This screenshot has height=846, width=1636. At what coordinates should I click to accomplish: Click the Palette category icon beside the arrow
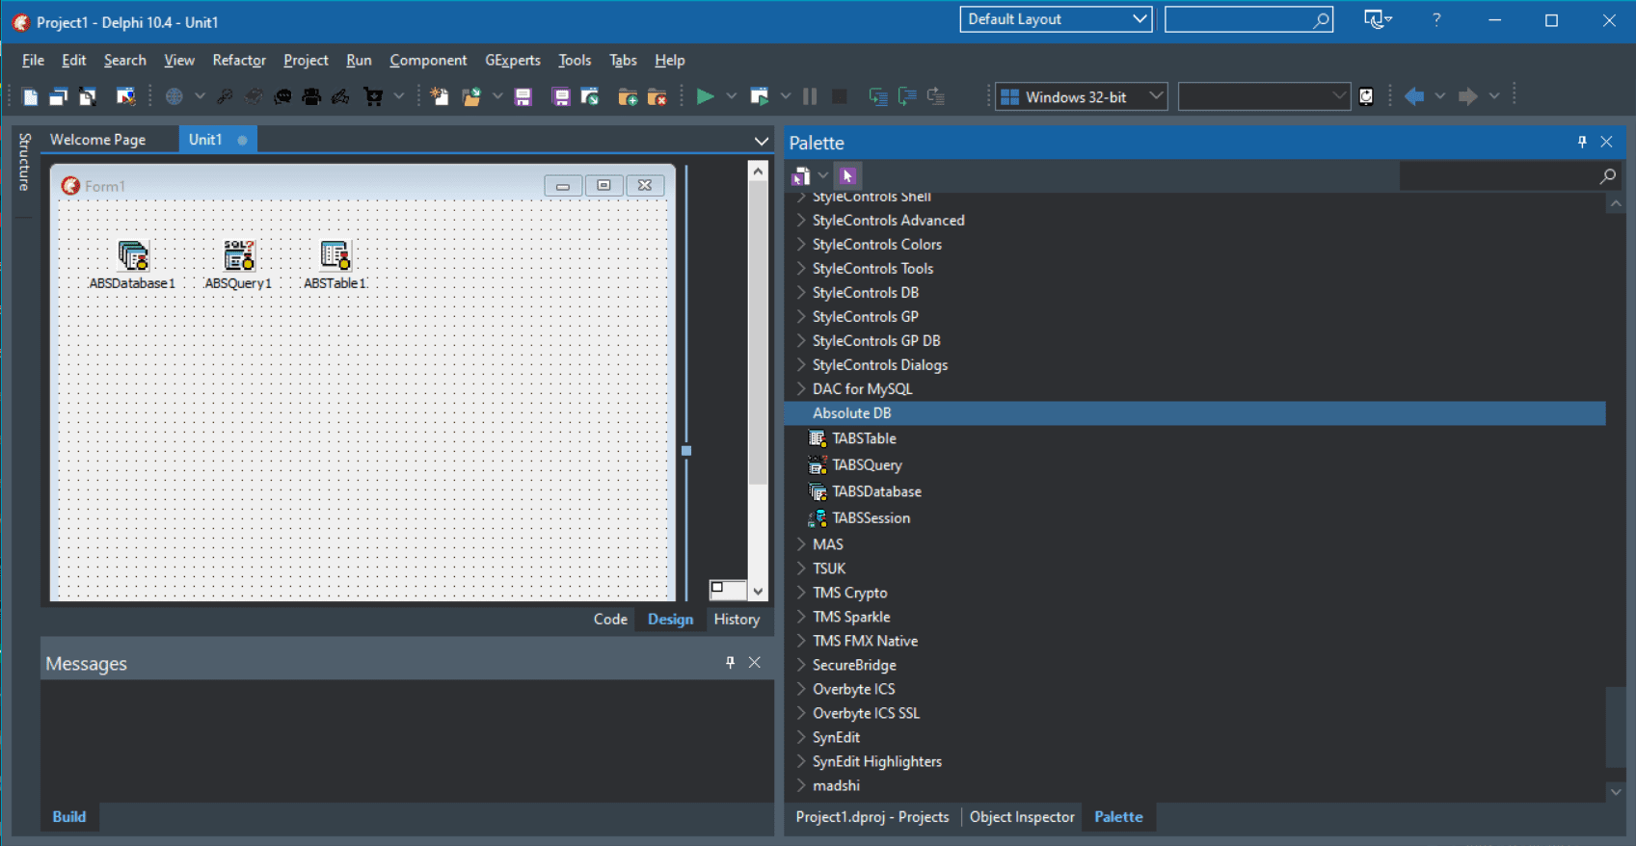coord(801,175)
